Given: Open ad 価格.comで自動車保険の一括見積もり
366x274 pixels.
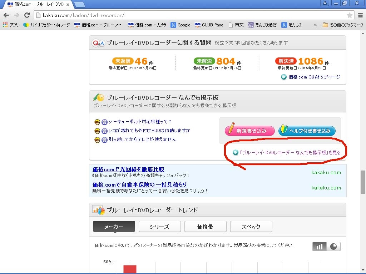Looking at the screenshot, I should click(140, 185).
